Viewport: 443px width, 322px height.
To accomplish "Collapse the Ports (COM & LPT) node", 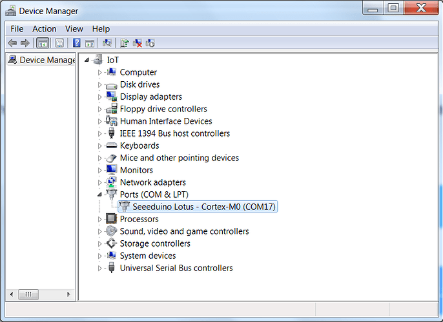I will (x=100, y=194).
